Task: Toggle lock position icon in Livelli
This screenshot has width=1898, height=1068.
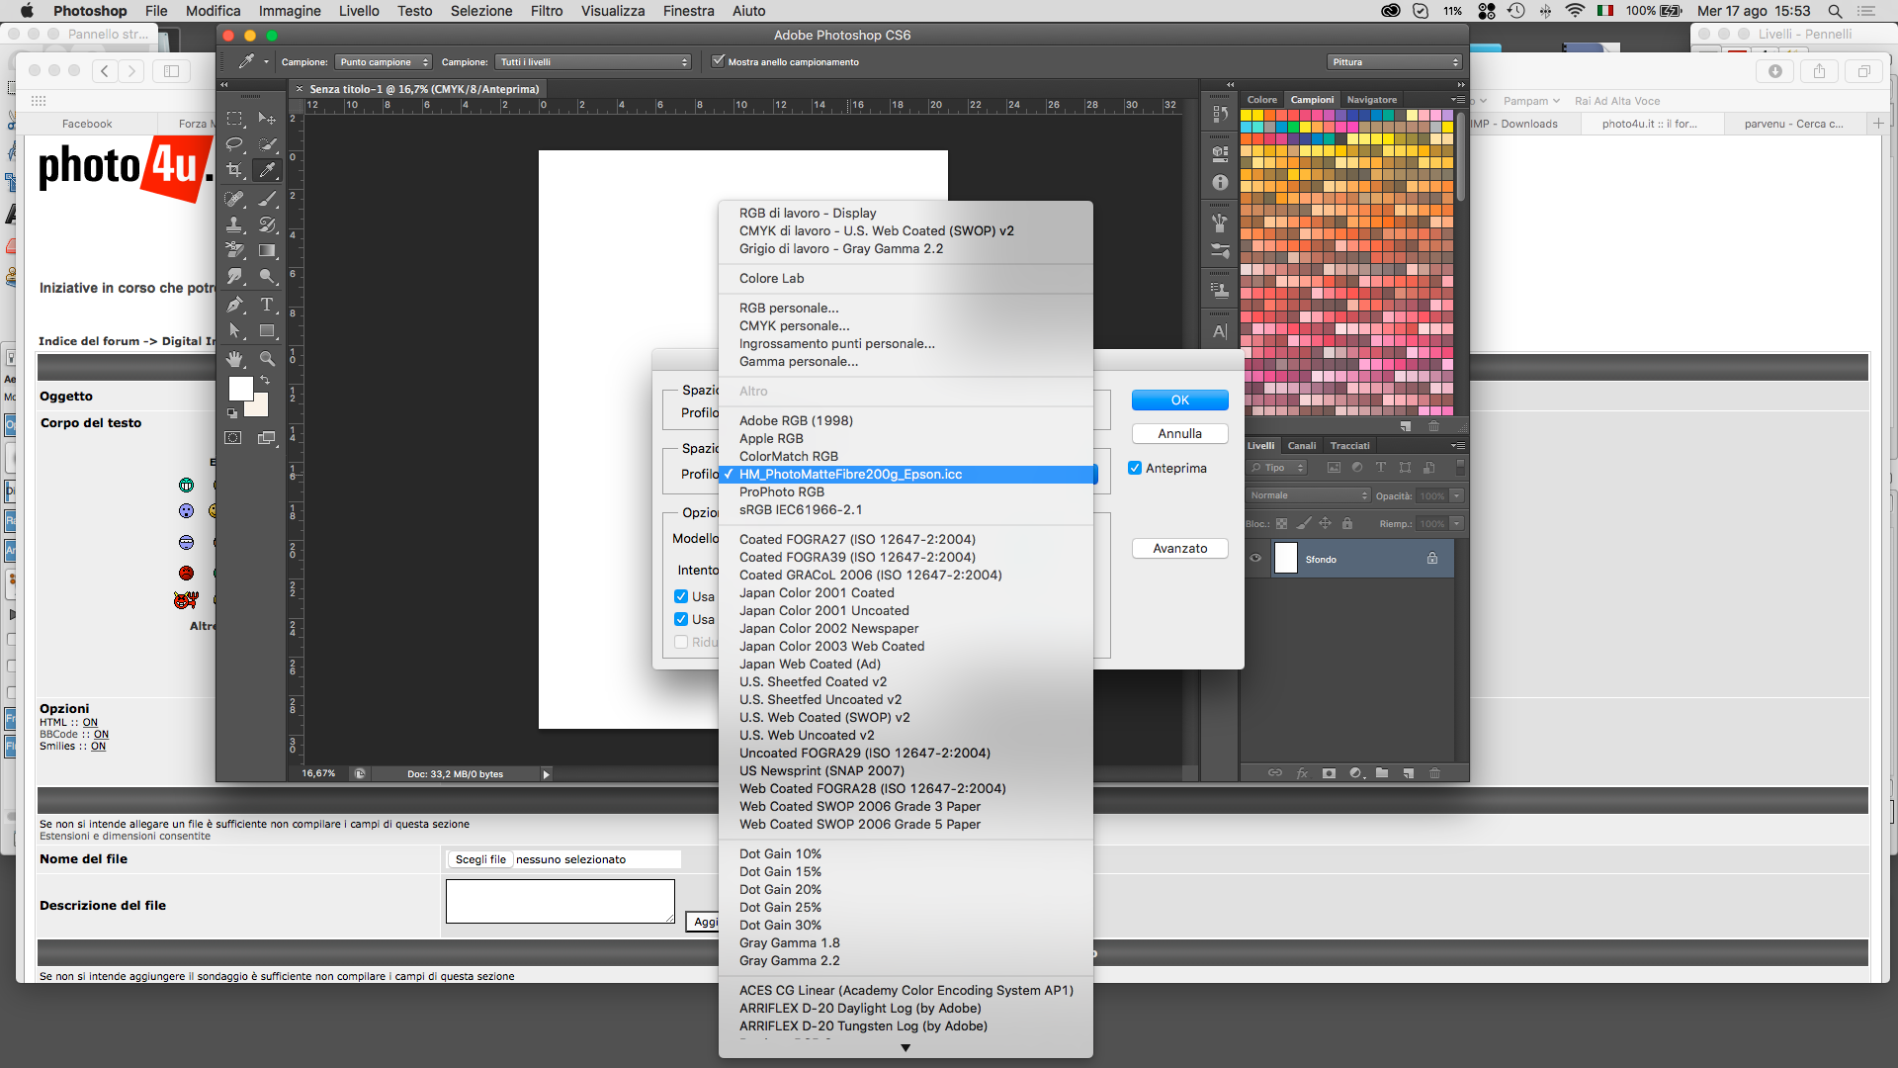Action: point(1326,524)
